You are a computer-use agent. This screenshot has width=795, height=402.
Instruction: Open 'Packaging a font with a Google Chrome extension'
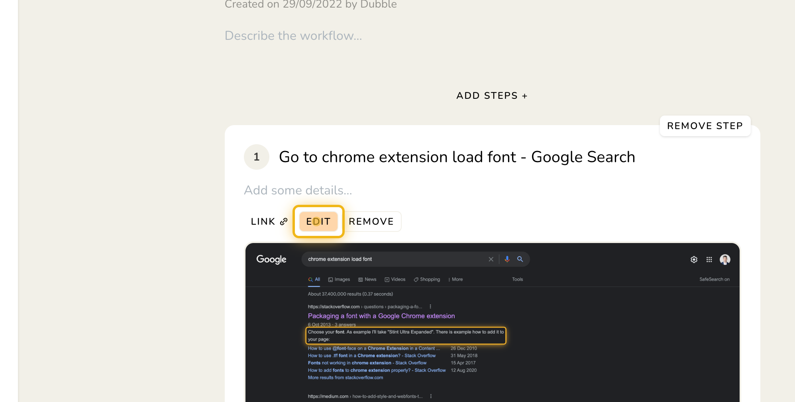tap(381, 316)
